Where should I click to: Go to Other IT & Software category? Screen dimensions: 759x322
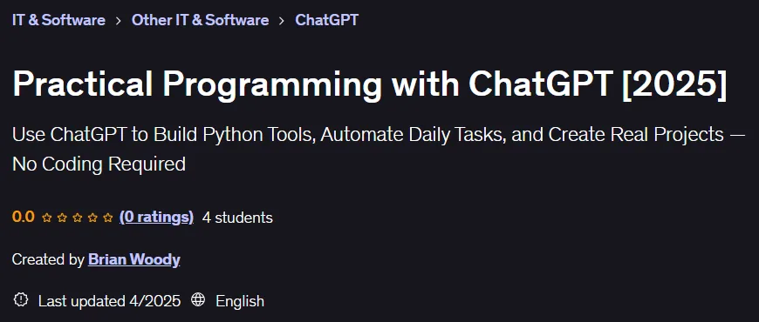coord(200,20)
